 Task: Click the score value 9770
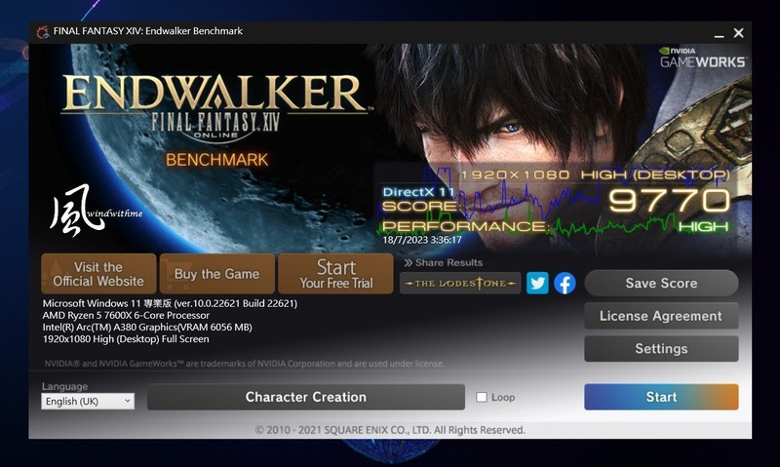tap(669, 201)
